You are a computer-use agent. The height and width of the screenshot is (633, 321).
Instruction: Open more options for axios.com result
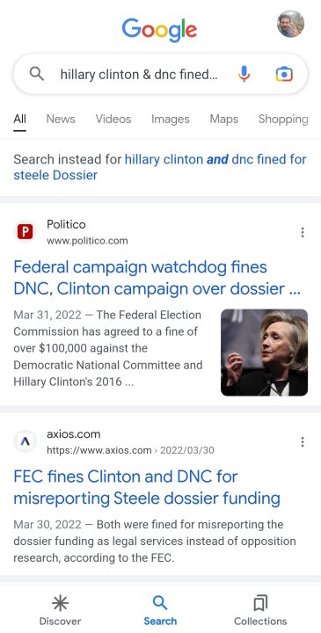pos(303,442)
